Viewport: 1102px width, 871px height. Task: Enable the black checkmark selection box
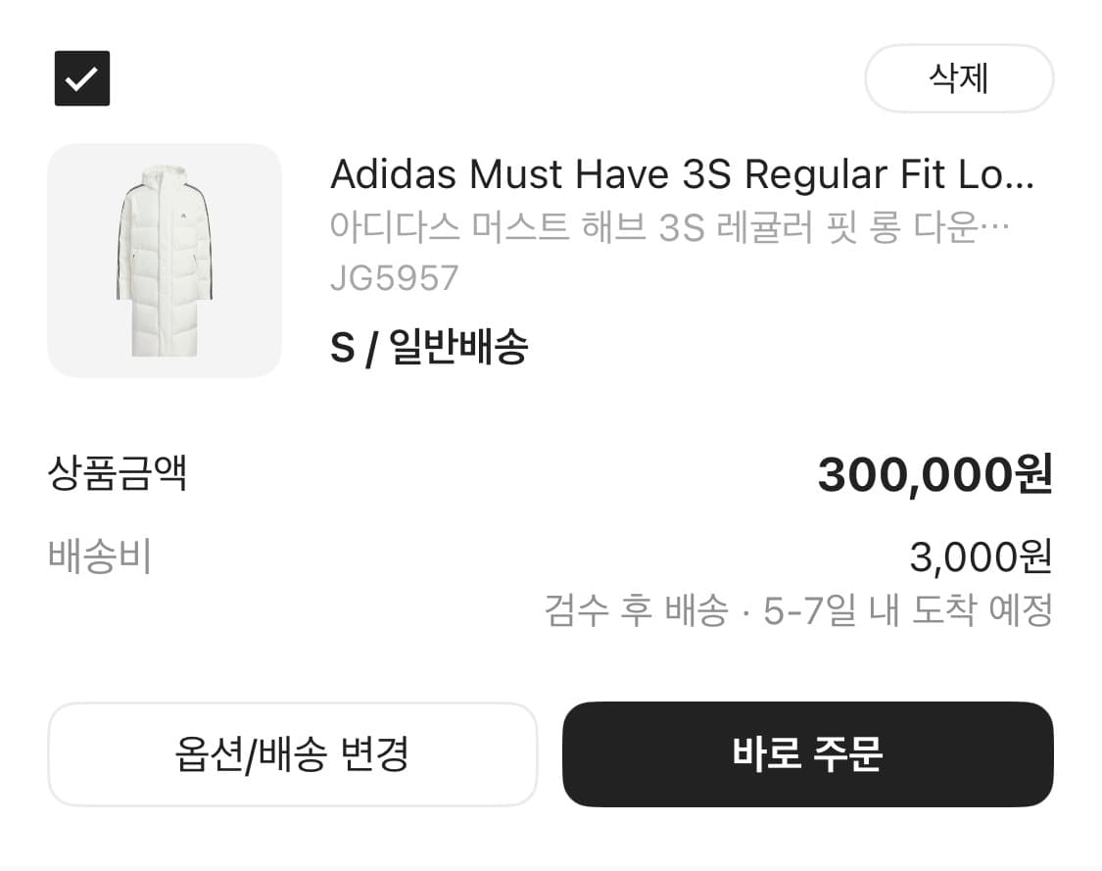tap(82, 77)
